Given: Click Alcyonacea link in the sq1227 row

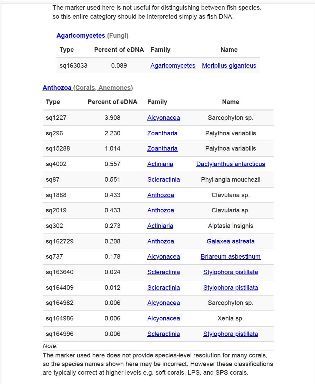Looking at the screenshot, I should [163, 118].
